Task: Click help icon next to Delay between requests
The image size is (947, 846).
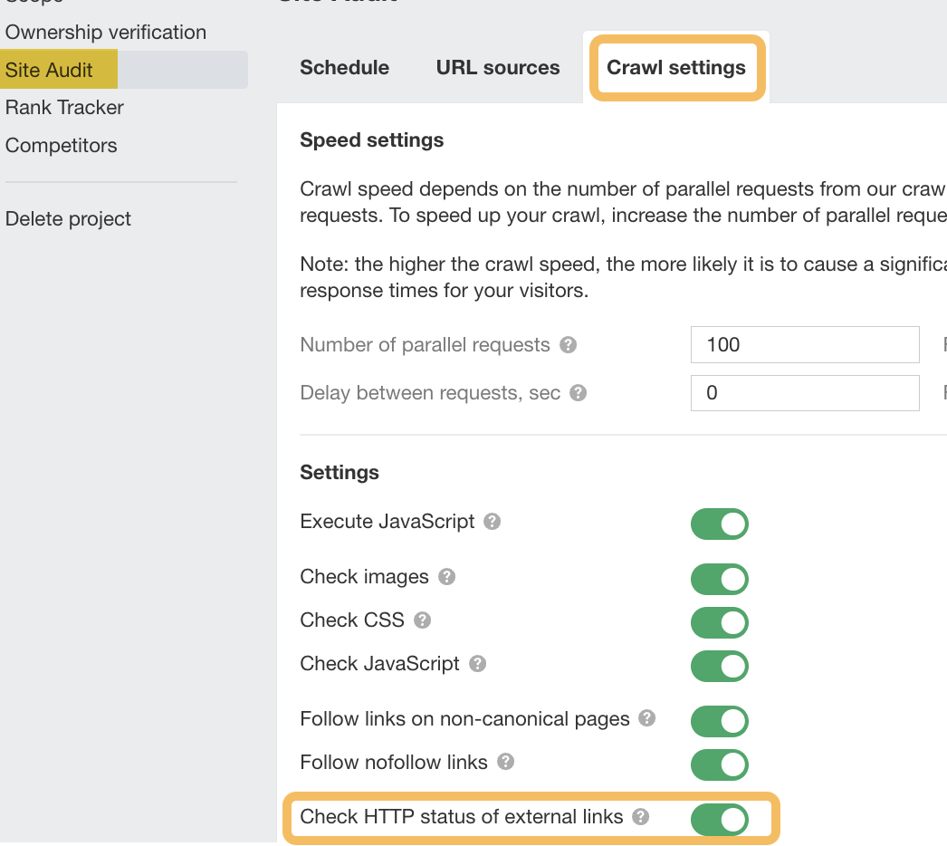Action: 579,394
